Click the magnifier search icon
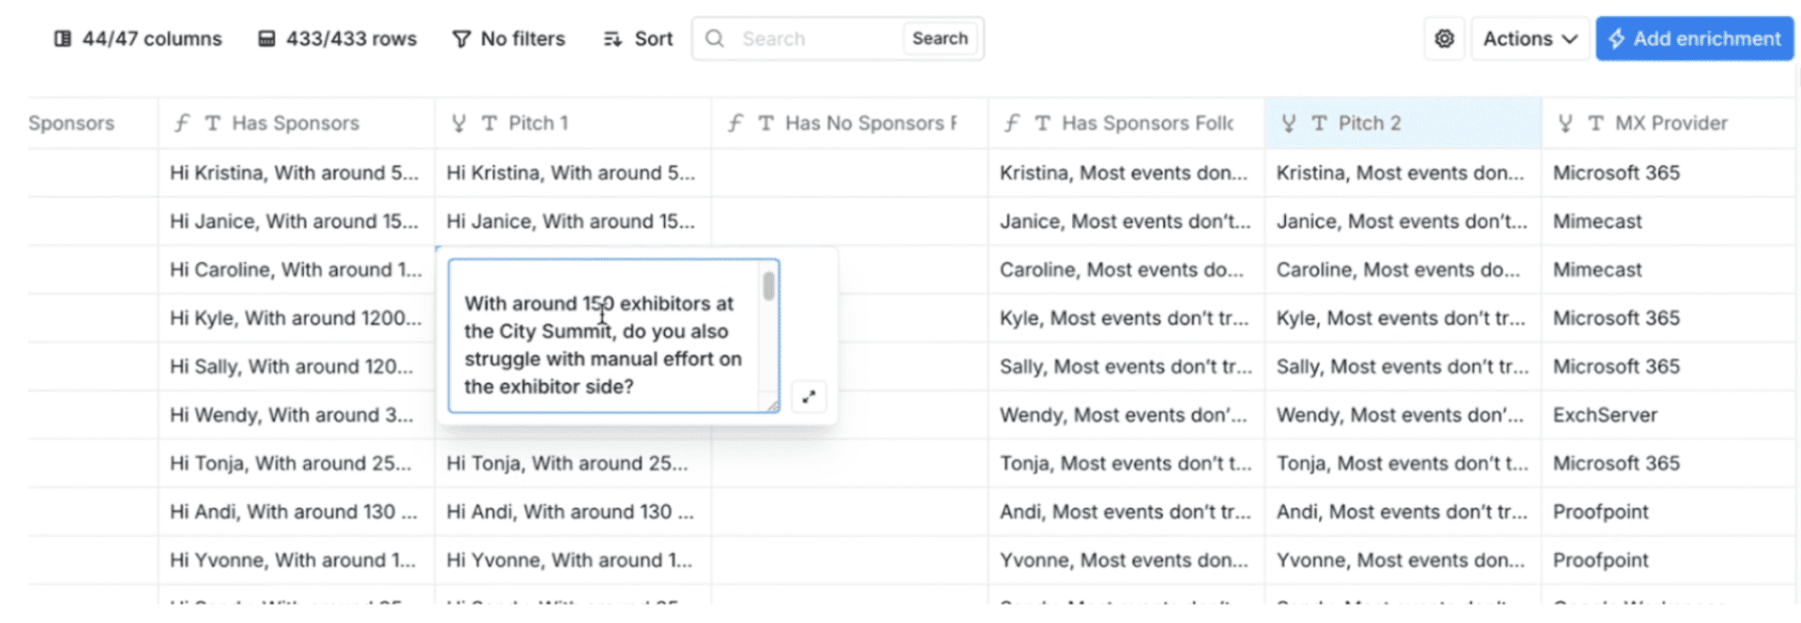The image size is (1801, 623). tap(715, 38)
